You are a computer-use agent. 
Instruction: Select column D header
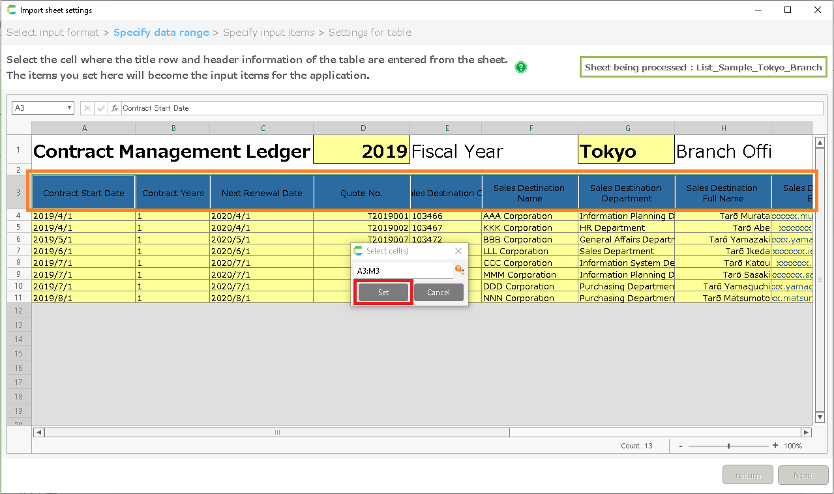(x=363, y=128)
